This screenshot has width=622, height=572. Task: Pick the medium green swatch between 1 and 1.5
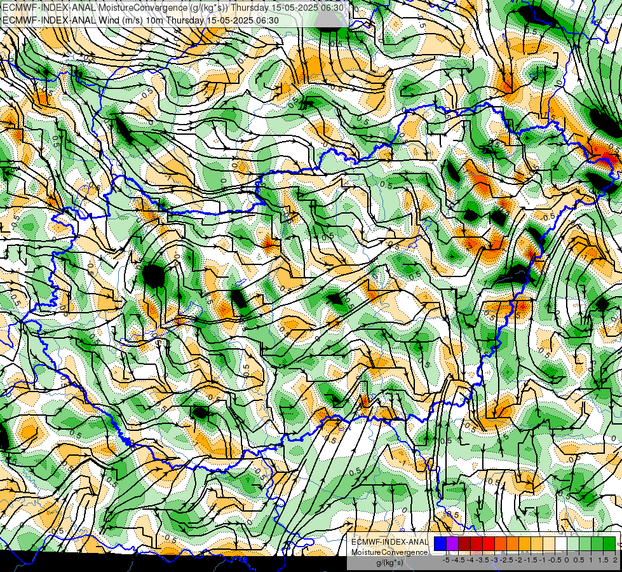[597, 543]
